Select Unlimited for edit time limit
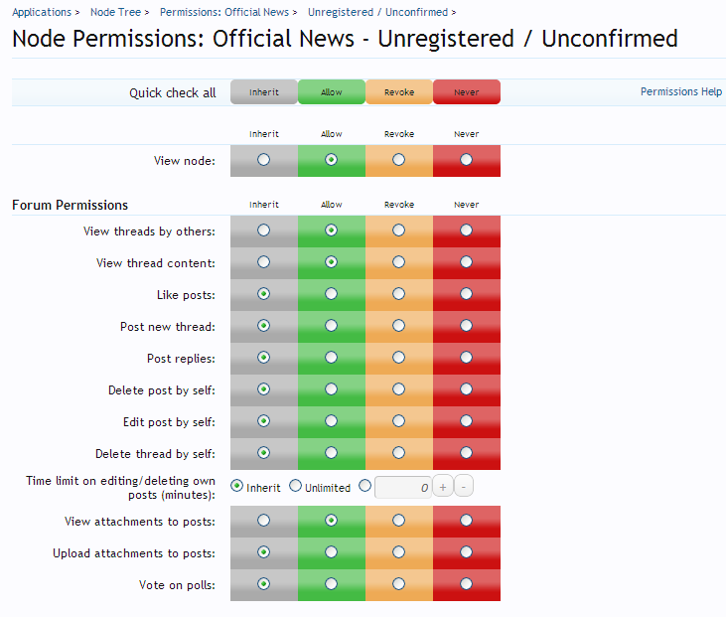The height and width of the screenshot is (617, 726). 295,486
